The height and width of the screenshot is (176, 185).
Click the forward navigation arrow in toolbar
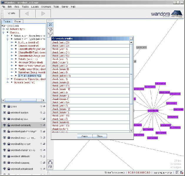(43, 13)
